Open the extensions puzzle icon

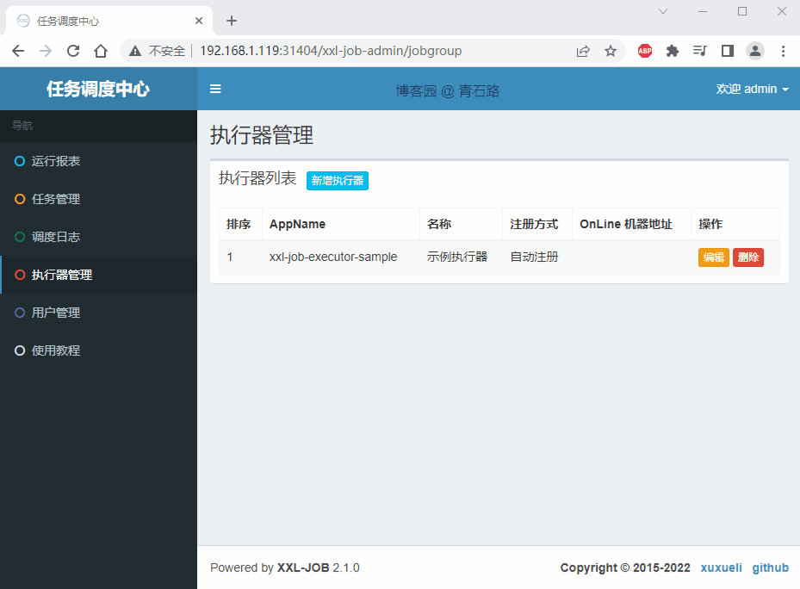click(x=673, y=51)
